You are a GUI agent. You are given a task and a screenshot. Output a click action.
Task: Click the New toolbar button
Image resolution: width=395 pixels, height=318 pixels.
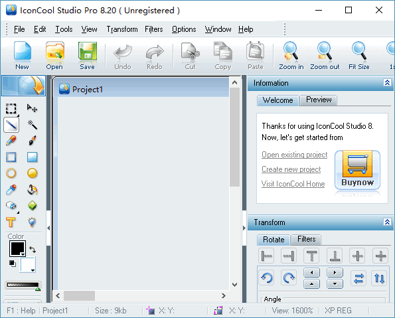pyautogui.click(x=22, y=56)
